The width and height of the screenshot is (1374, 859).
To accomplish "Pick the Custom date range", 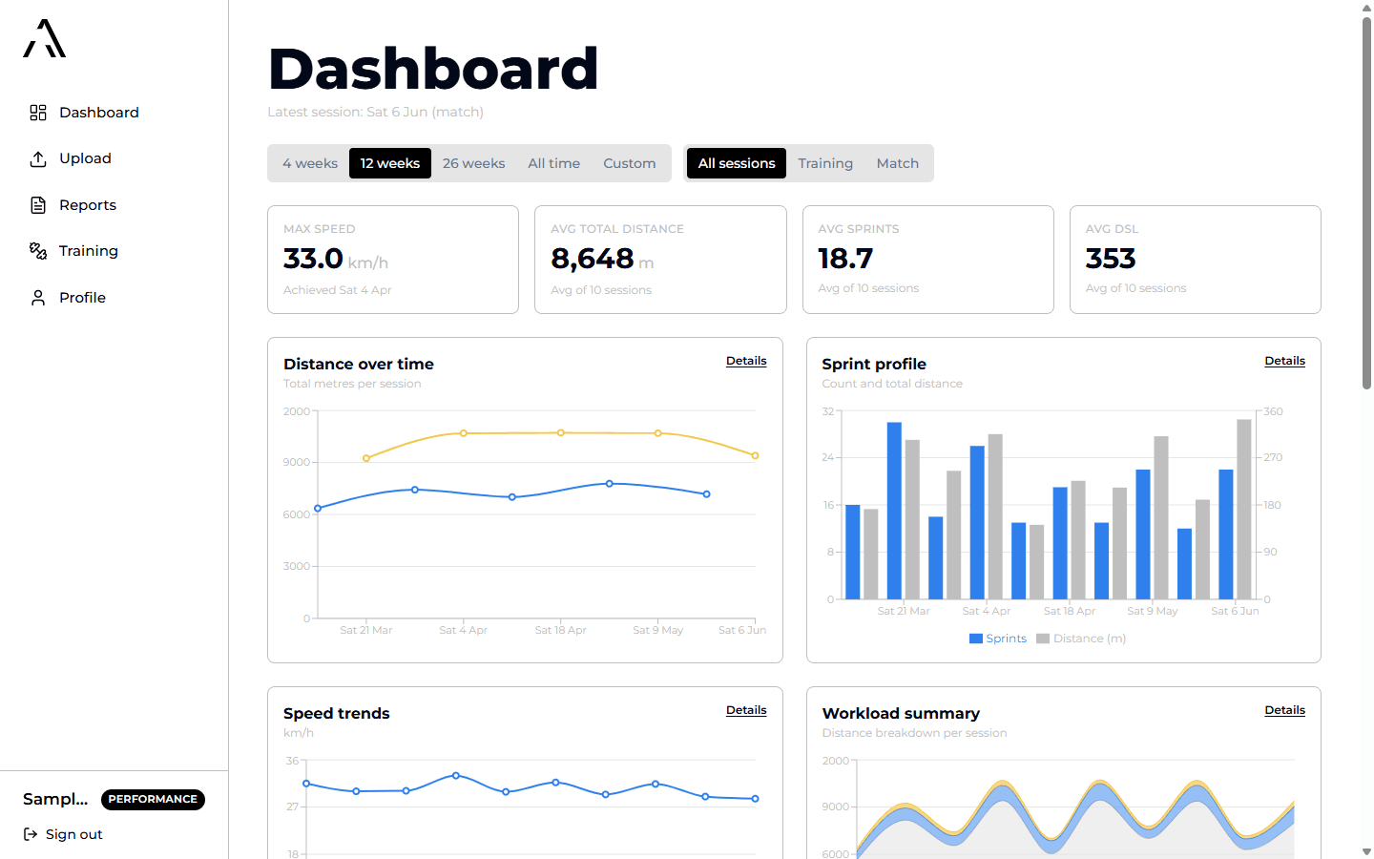I will pos(630,163).
